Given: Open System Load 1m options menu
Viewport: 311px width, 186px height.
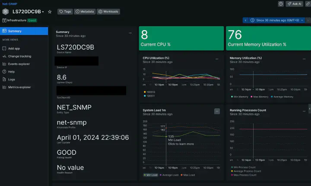Looking at the screenshot, I should 217,111.
